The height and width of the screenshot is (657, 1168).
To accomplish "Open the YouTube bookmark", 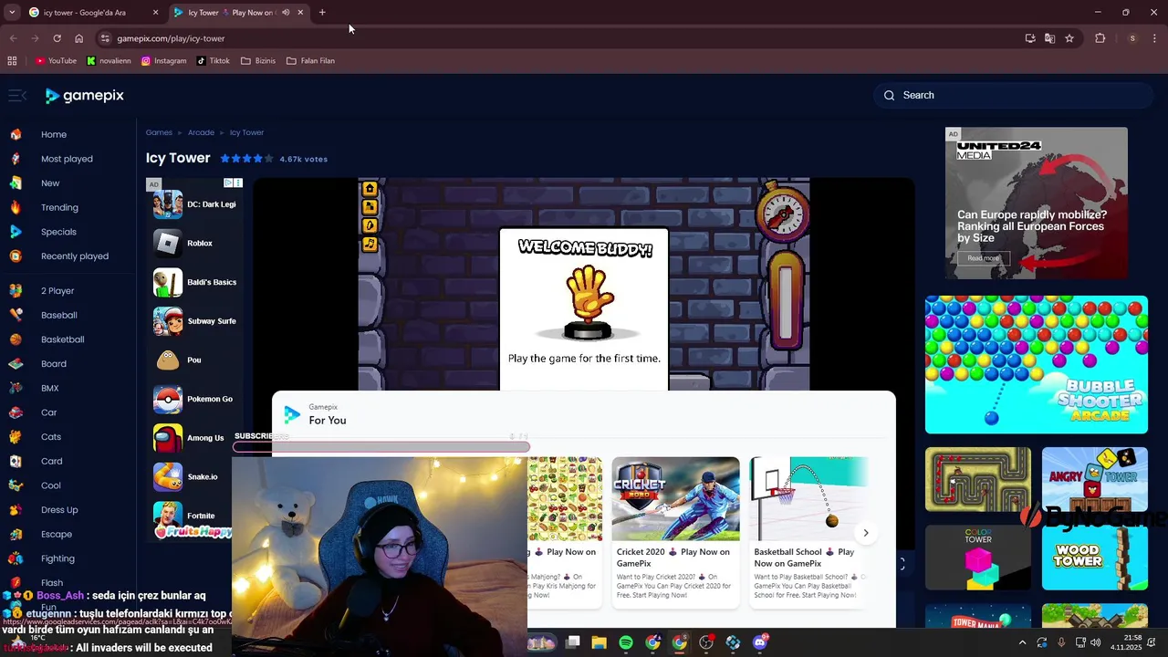I will pos(57,61).
